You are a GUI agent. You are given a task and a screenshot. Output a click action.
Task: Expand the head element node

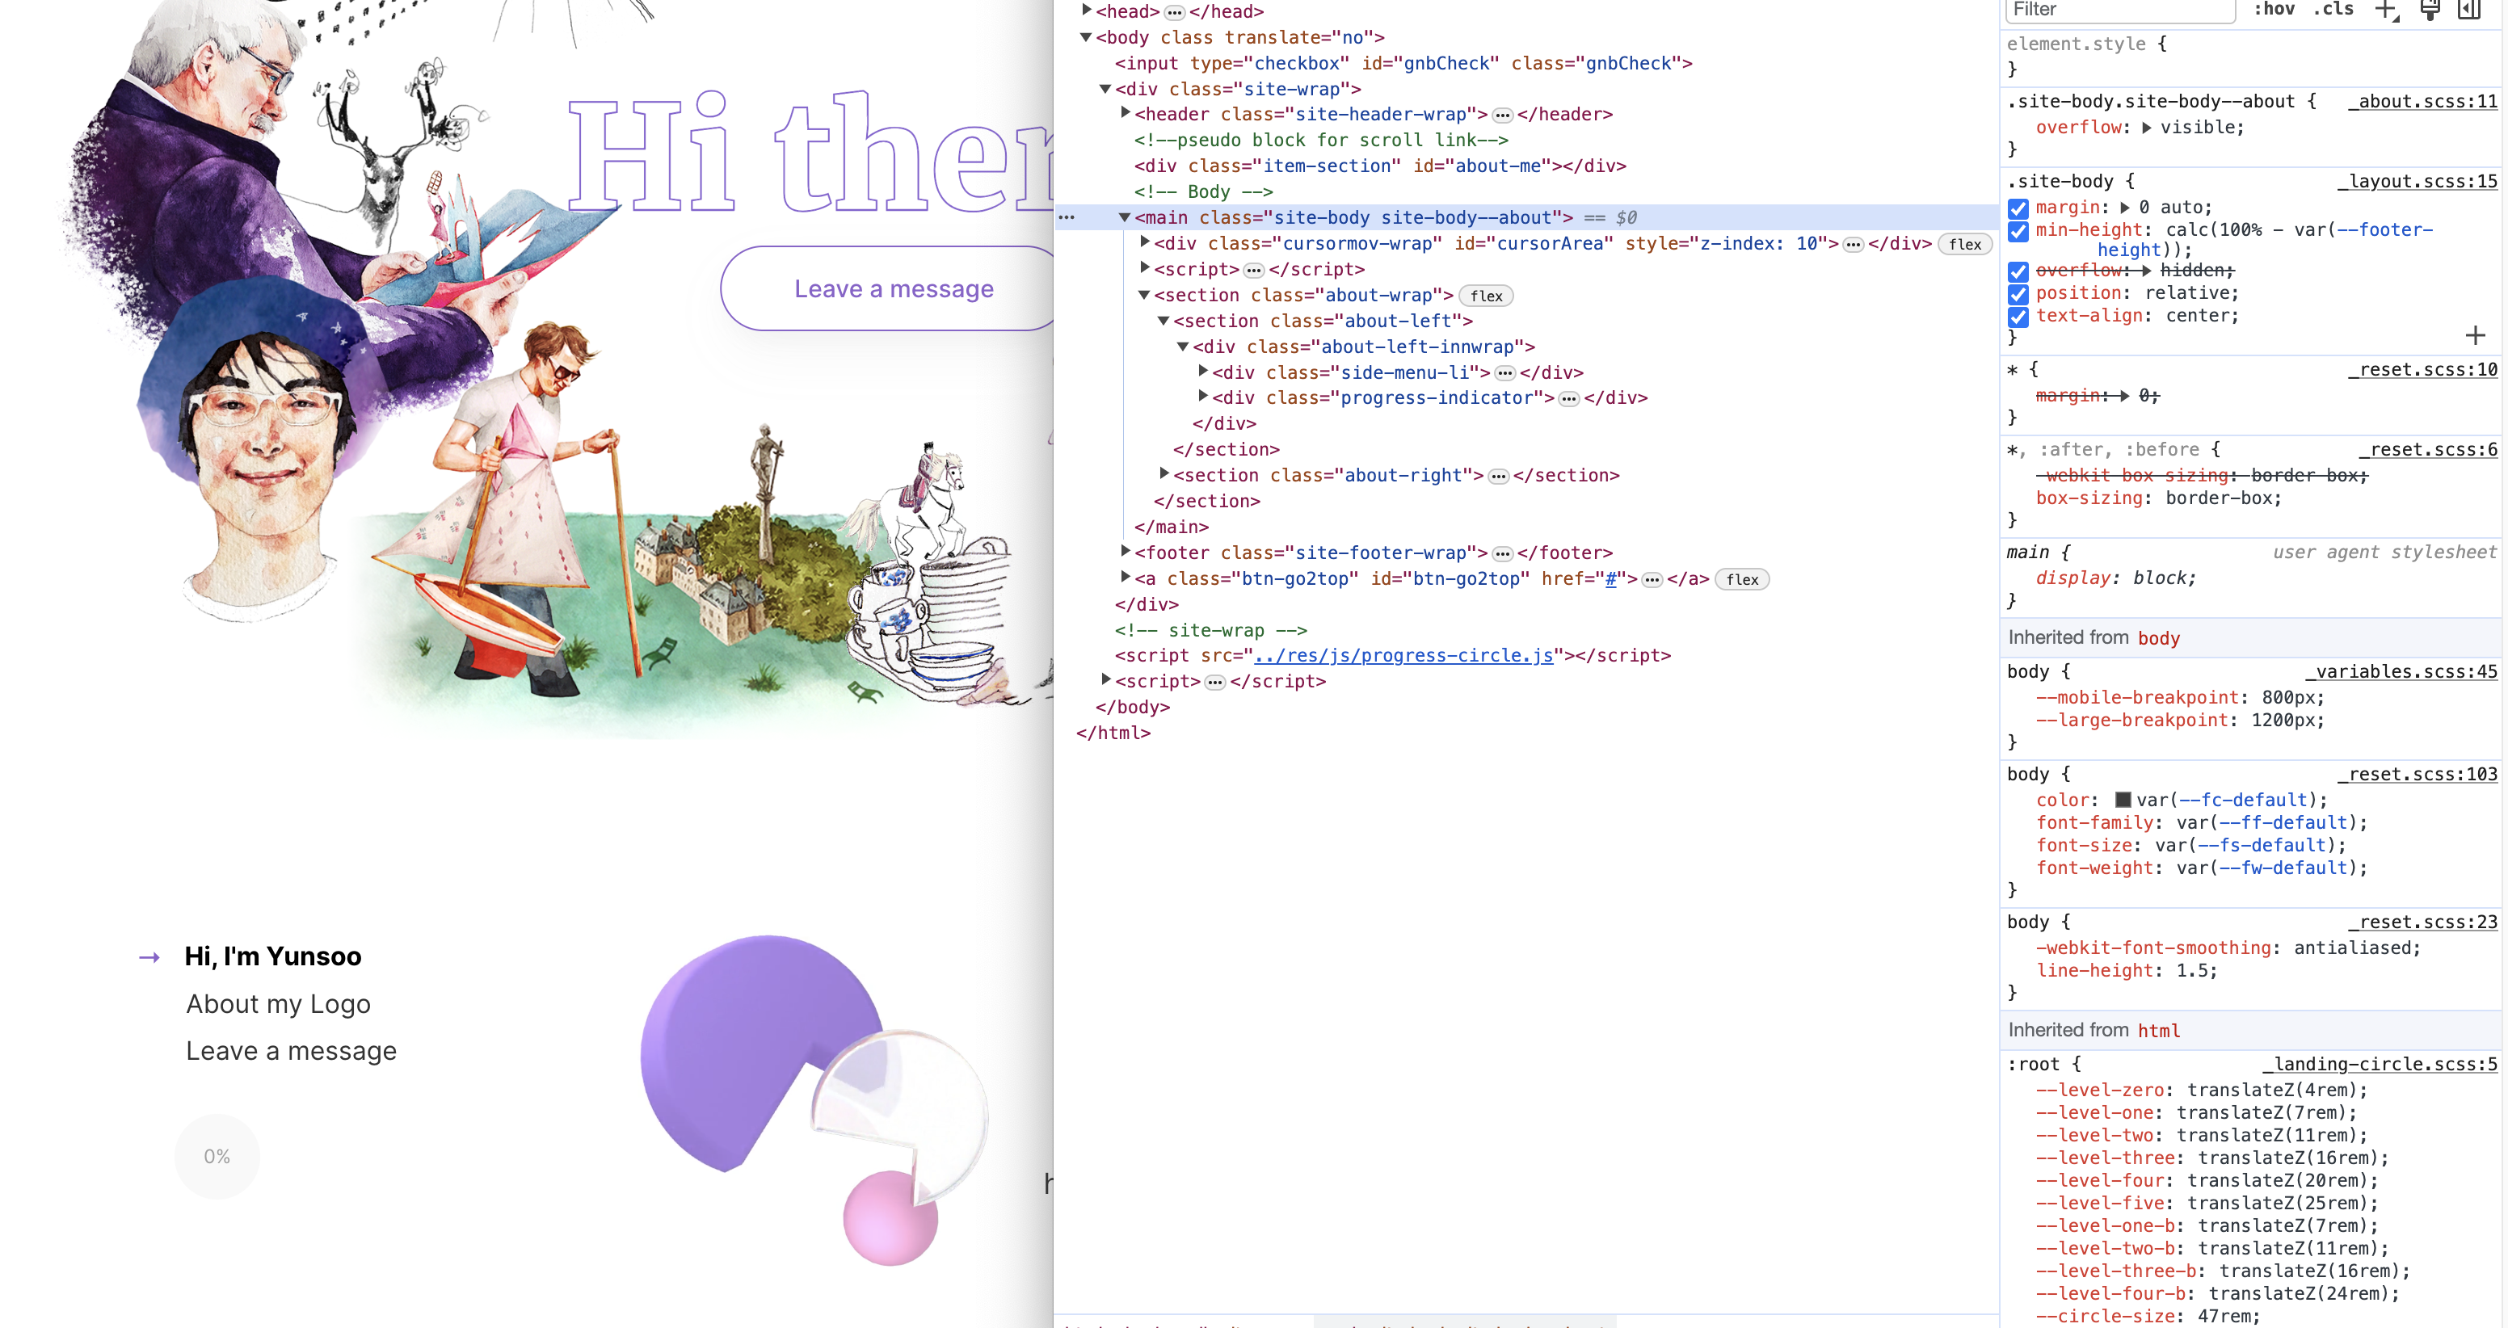(1087, 11)
